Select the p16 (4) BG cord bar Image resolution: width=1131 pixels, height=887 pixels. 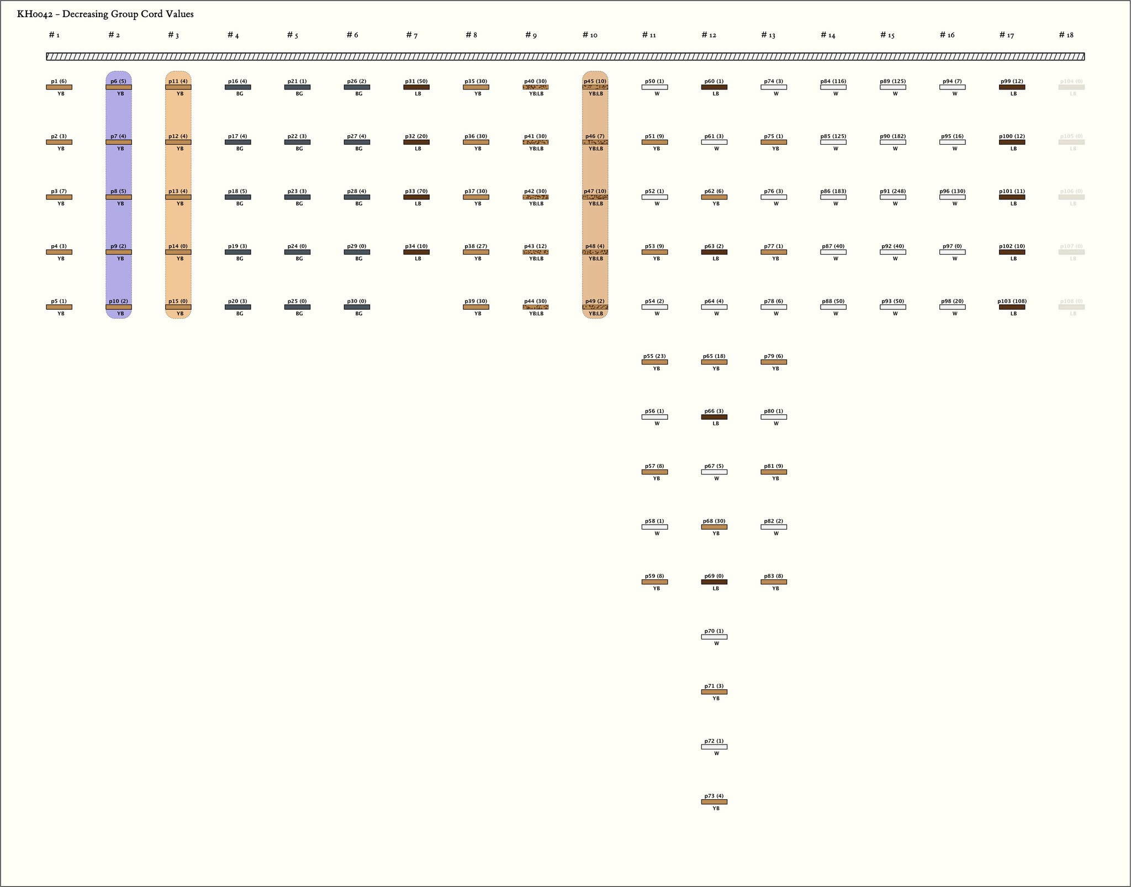237,87
